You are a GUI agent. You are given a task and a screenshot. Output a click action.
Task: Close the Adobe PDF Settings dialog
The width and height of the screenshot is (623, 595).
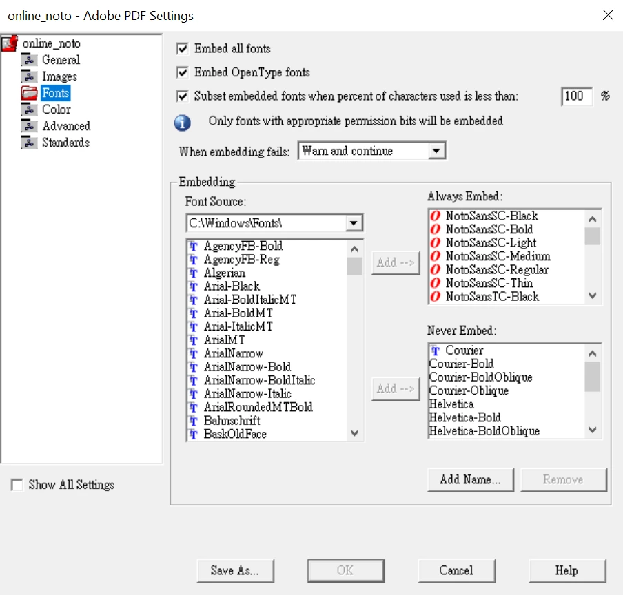click(x=608, y=15)
